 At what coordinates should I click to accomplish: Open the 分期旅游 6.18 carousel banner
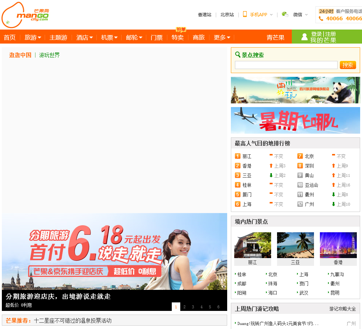click(x=114, y=251)
